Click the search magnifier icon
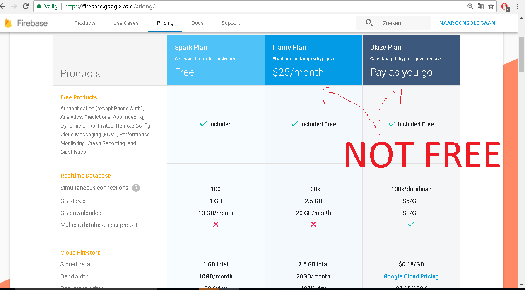The image size is (530, 290). [369, 23]
